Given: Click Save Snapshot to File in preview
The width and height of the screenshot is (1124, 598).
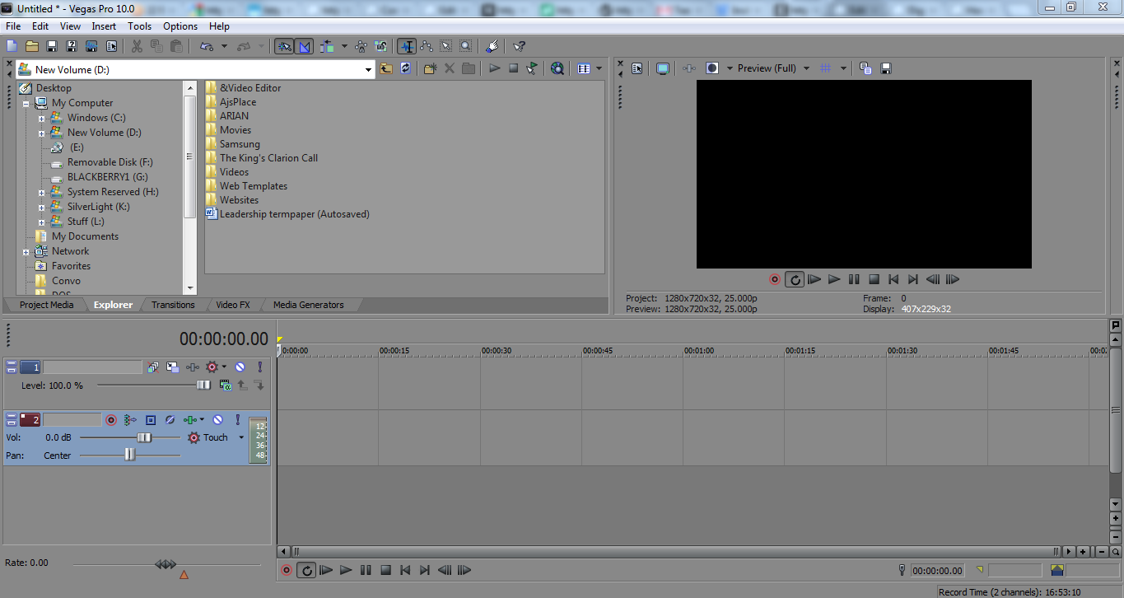Looking at the screenshot, I should (x=886, y=68).
